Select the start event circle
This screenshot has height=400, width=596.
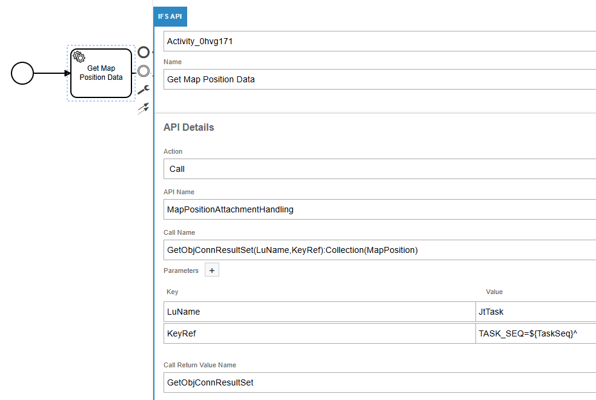pyautogui.click(x=22, y=73)
